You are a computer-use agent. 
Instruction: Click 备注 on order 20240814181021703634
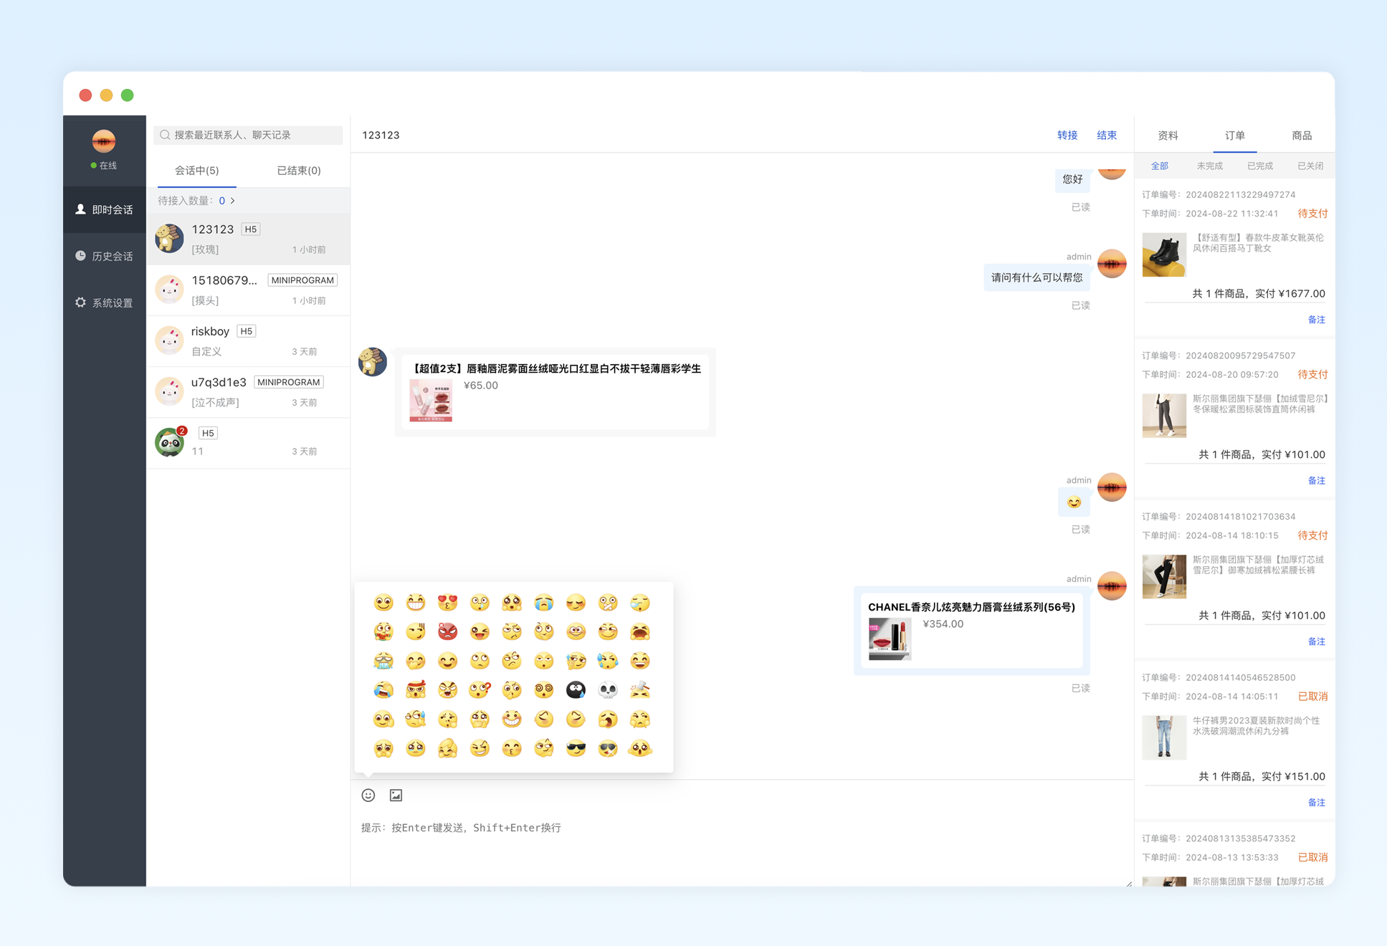(x=1316, y=641)
